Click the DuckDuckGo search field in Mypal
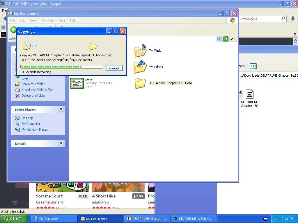Screen dimensions: 298x223 point(259,19)
